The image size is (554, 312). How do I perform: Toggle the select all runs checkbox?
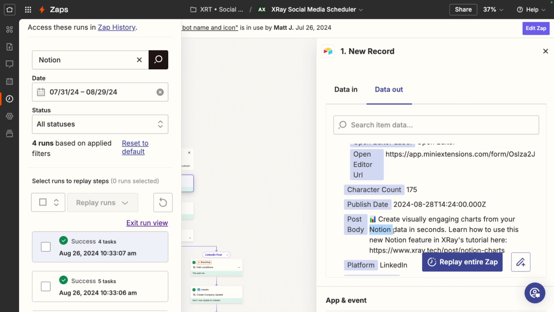pyautogui.click(x=43, y=202)
